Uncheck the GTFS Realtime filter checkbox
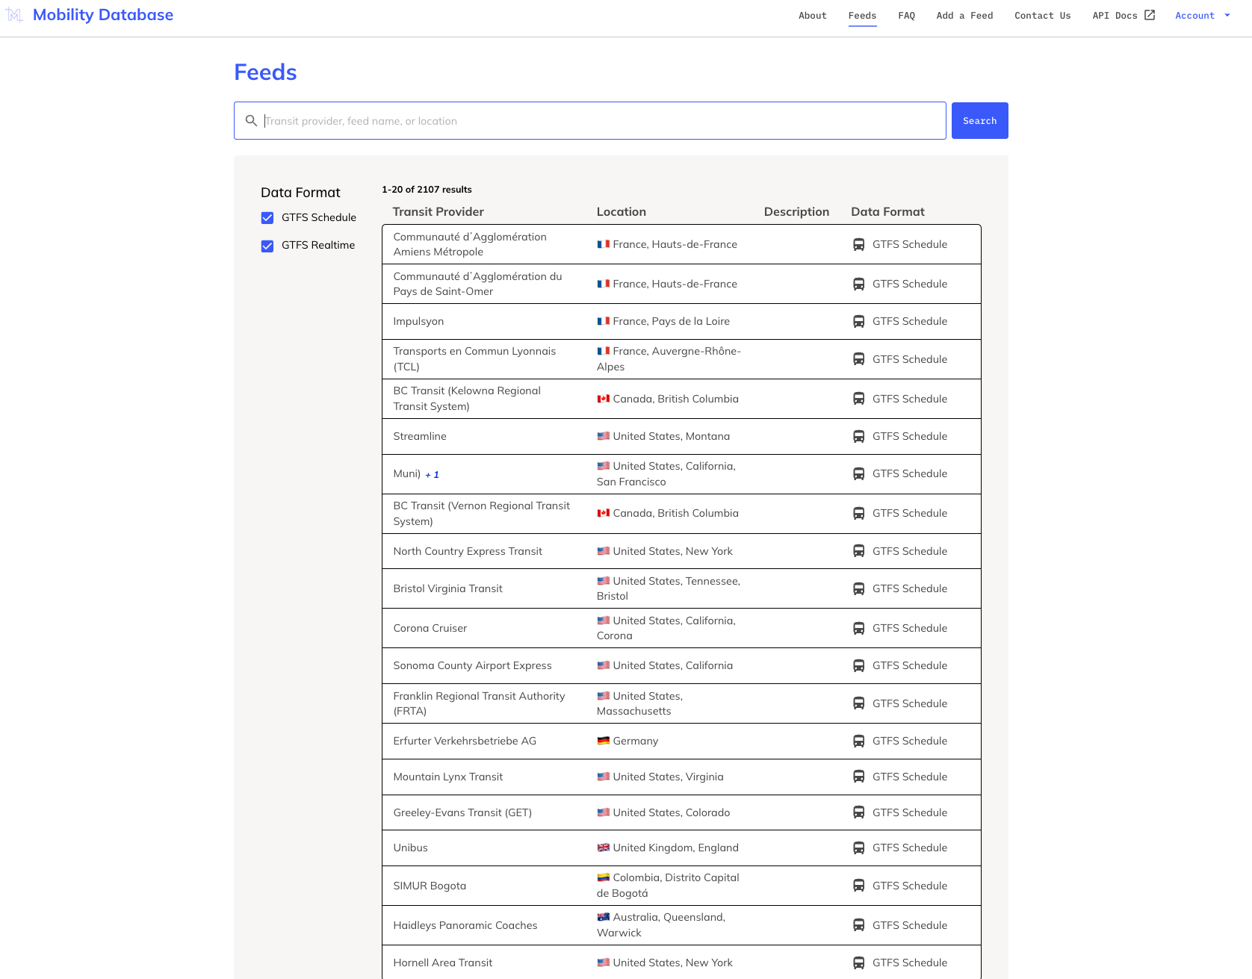The height and width of the screenshot is (979, 1252). coord(267,246)
